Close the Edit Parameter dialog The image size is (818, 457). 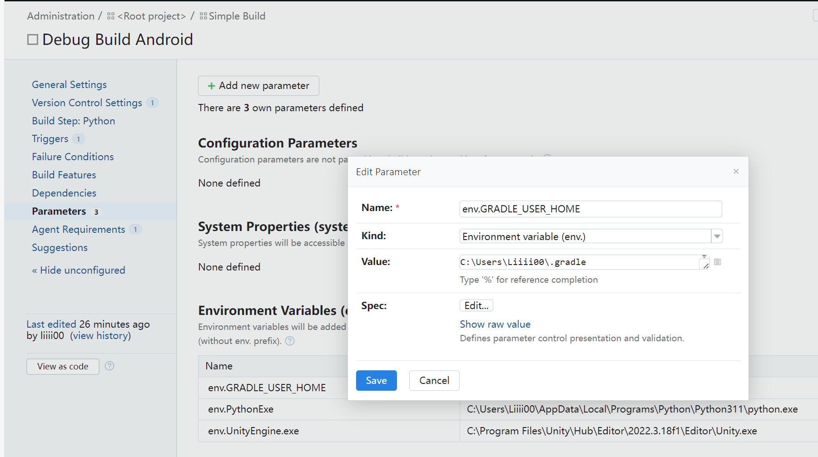click(x=736, y=171)
